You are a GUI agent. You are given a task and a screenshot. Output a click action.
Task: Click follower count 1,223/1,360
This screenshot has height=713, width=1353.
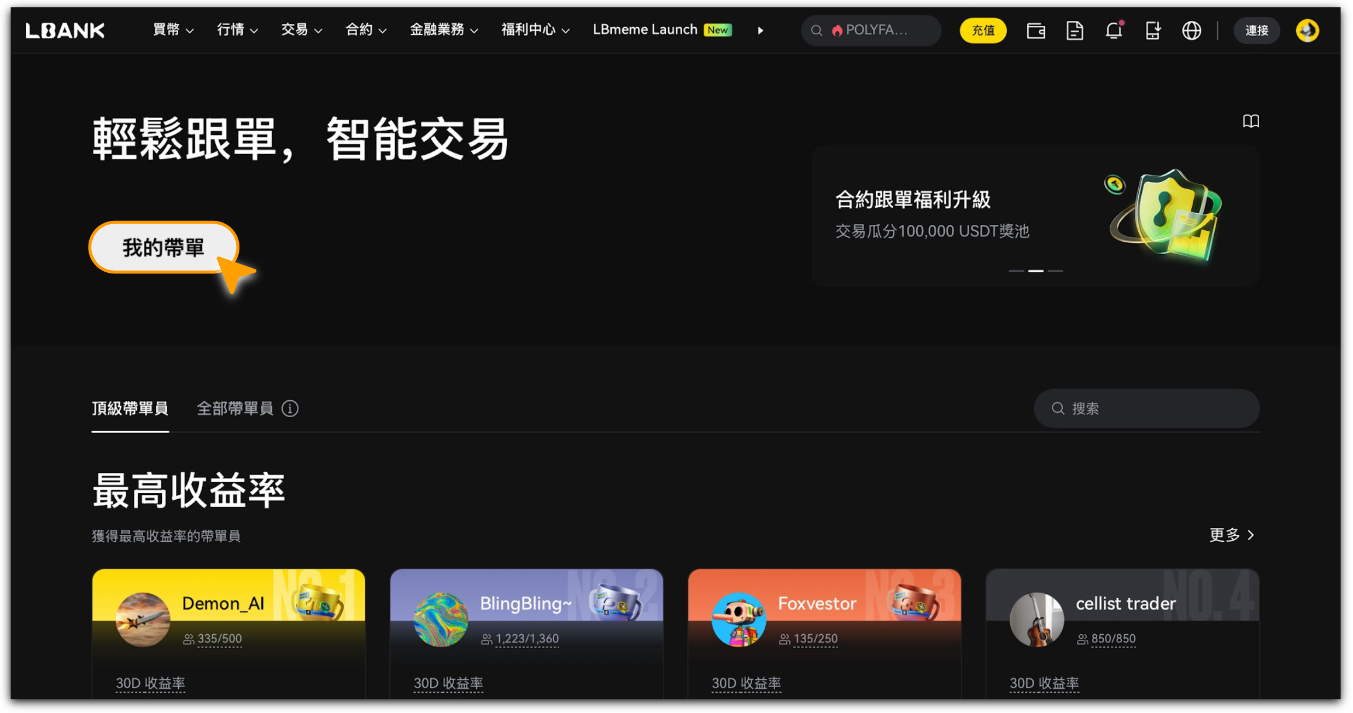pyautogui.click(x=527, y=639)
